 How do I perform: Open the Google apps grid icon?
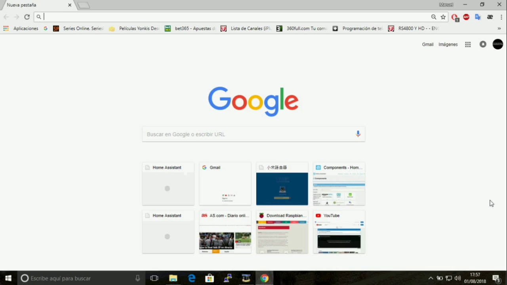(468, 44)
